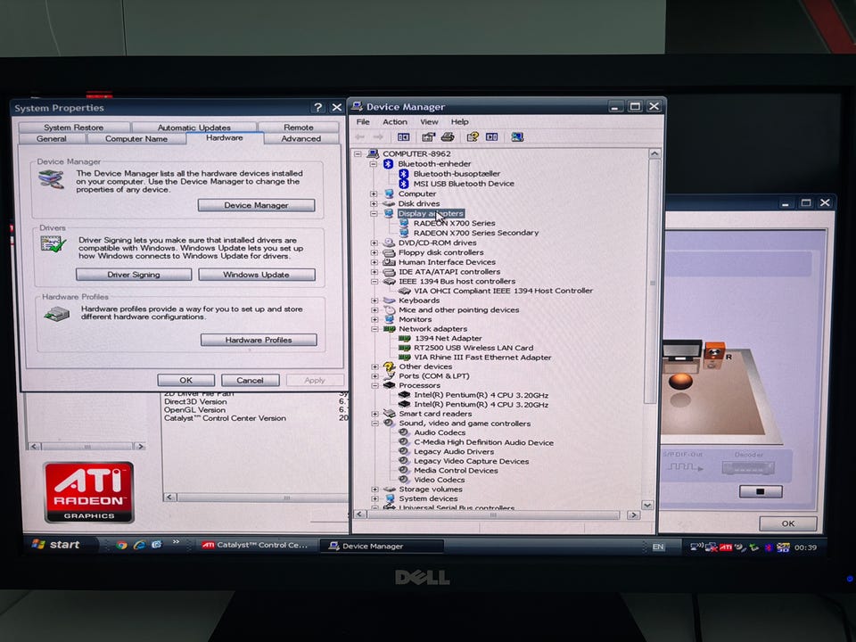Click the MSI USB Bluetooth Device icon
Screen dimensions: 856x642
pos(403,184)
